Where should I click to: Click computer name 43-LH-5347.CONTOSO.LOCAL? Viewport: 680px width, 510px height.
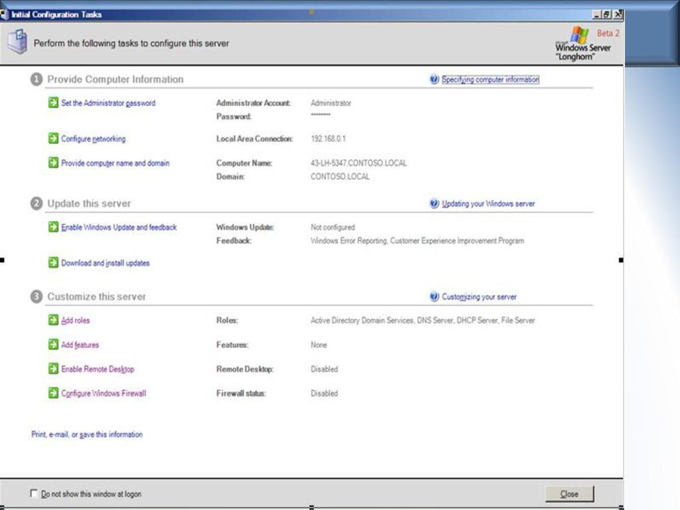click(x=359, y=163)
